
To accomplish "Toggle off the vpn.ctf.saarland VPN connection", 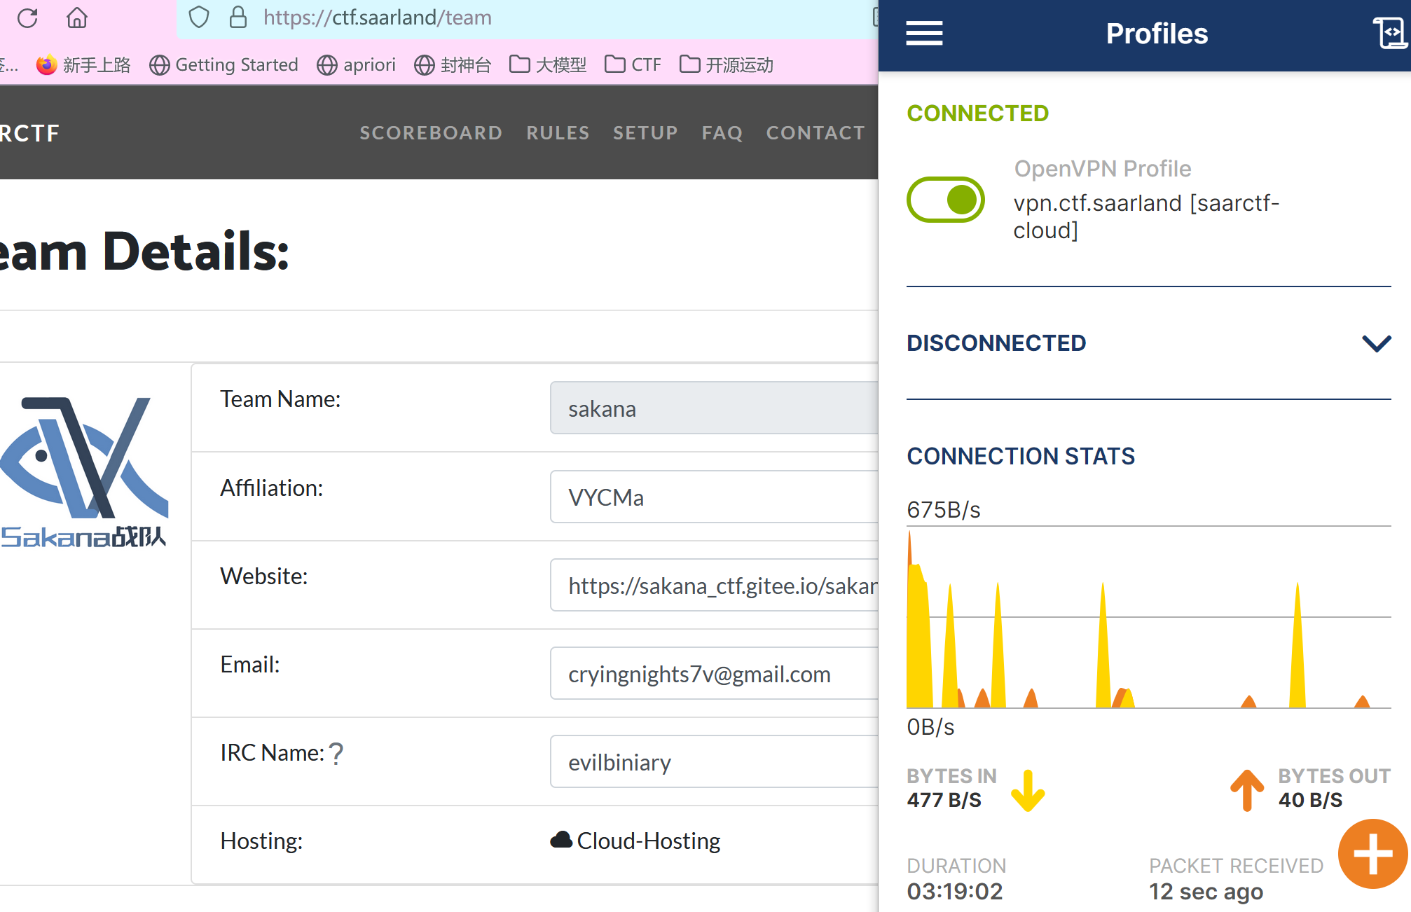I will [945, 200].
